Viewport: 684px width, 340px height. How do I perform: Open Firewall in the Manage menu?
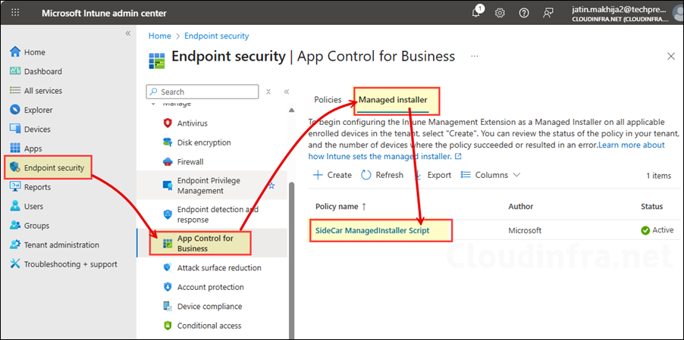tap(190, 161)
